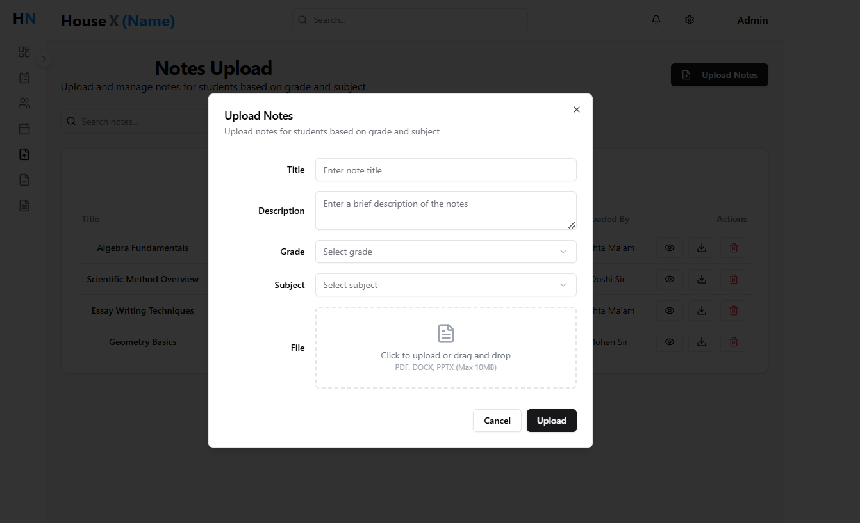Open the Select subject dropdown
Image resolution: width=860 pixels, height=523 pixels.
[446, 285]
